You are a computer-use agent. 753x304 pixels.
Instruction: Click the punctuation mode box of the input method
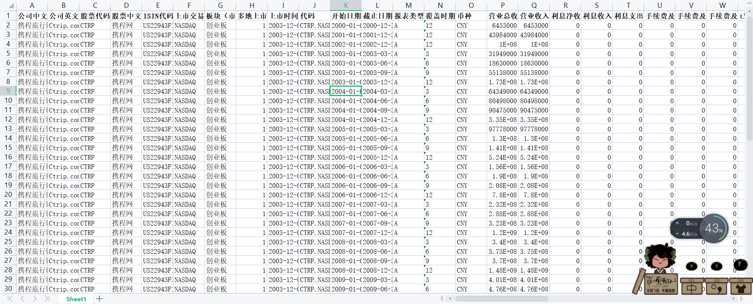pyautogui.click(x=717, y=286)
